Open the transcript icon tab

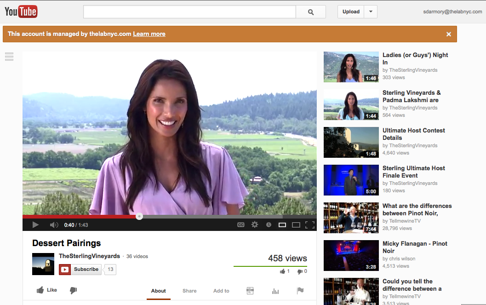(250, 291)
